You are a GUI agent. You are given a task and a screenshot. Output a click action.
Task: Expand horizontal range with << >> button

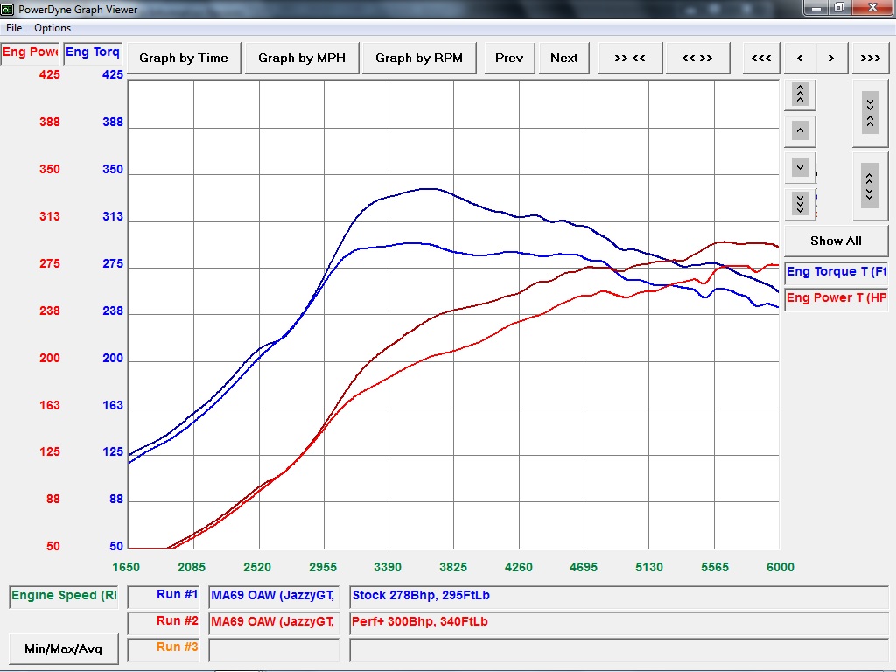click(697, 59)
